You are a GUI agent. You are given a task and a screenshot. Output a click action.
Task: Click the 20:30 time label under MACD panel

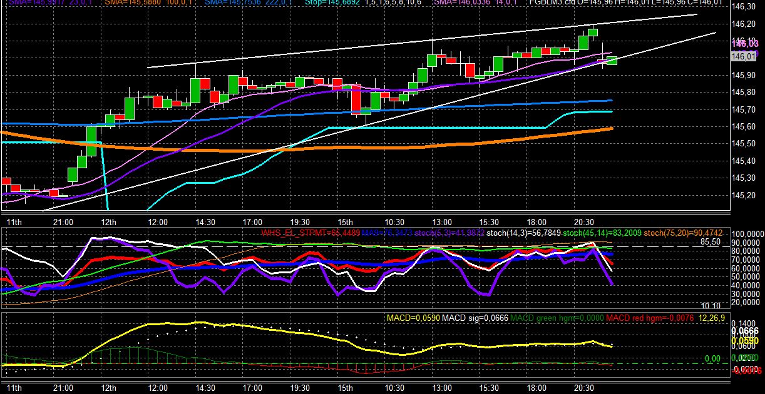(x=583, y=388)
